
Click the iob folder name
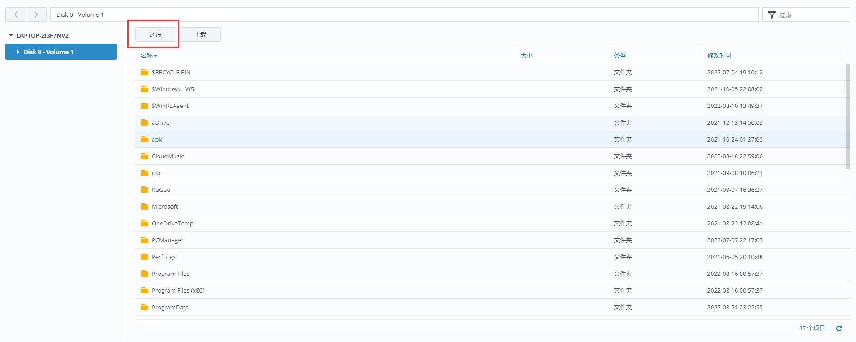(x=156, y=173)
